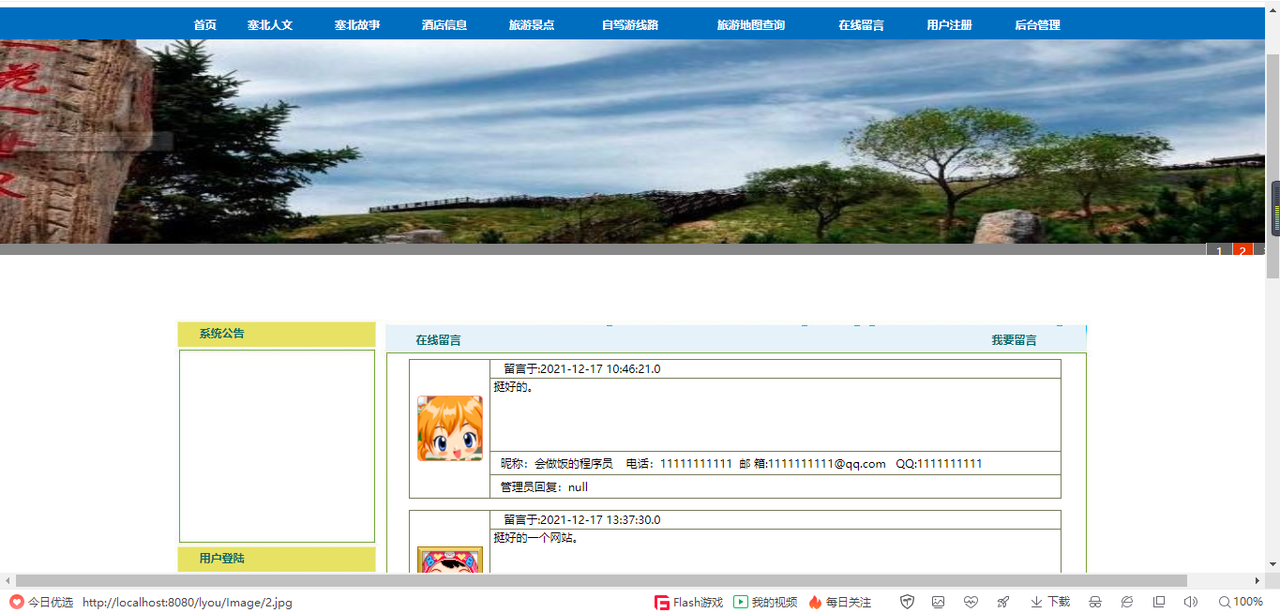Click the 管理员回复：null line
The image size is (1280, 613).
tap(544, 487)
